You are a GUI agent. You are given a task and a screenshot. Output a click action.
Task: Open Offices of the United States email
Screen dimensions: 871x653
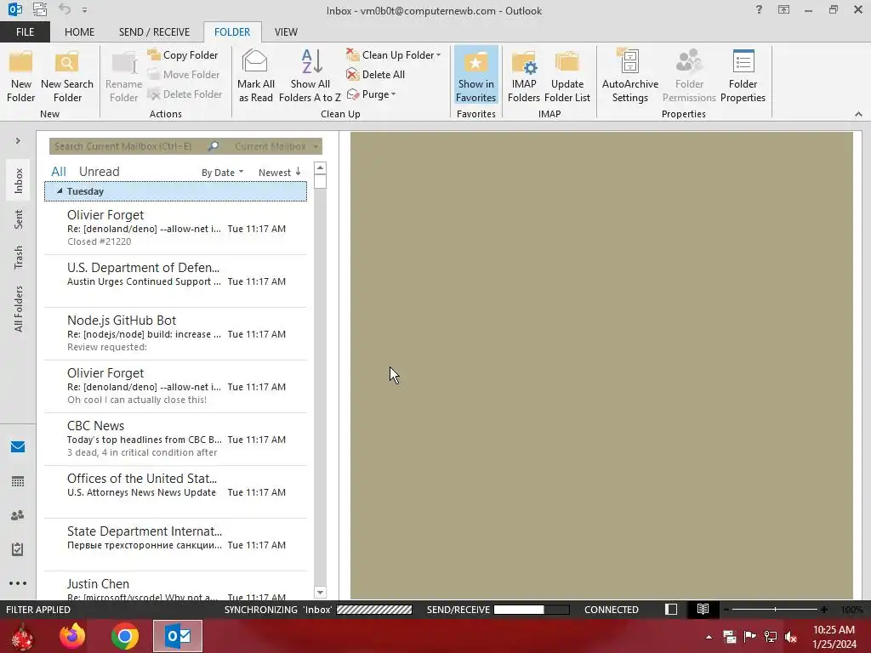tap(175, 491)
